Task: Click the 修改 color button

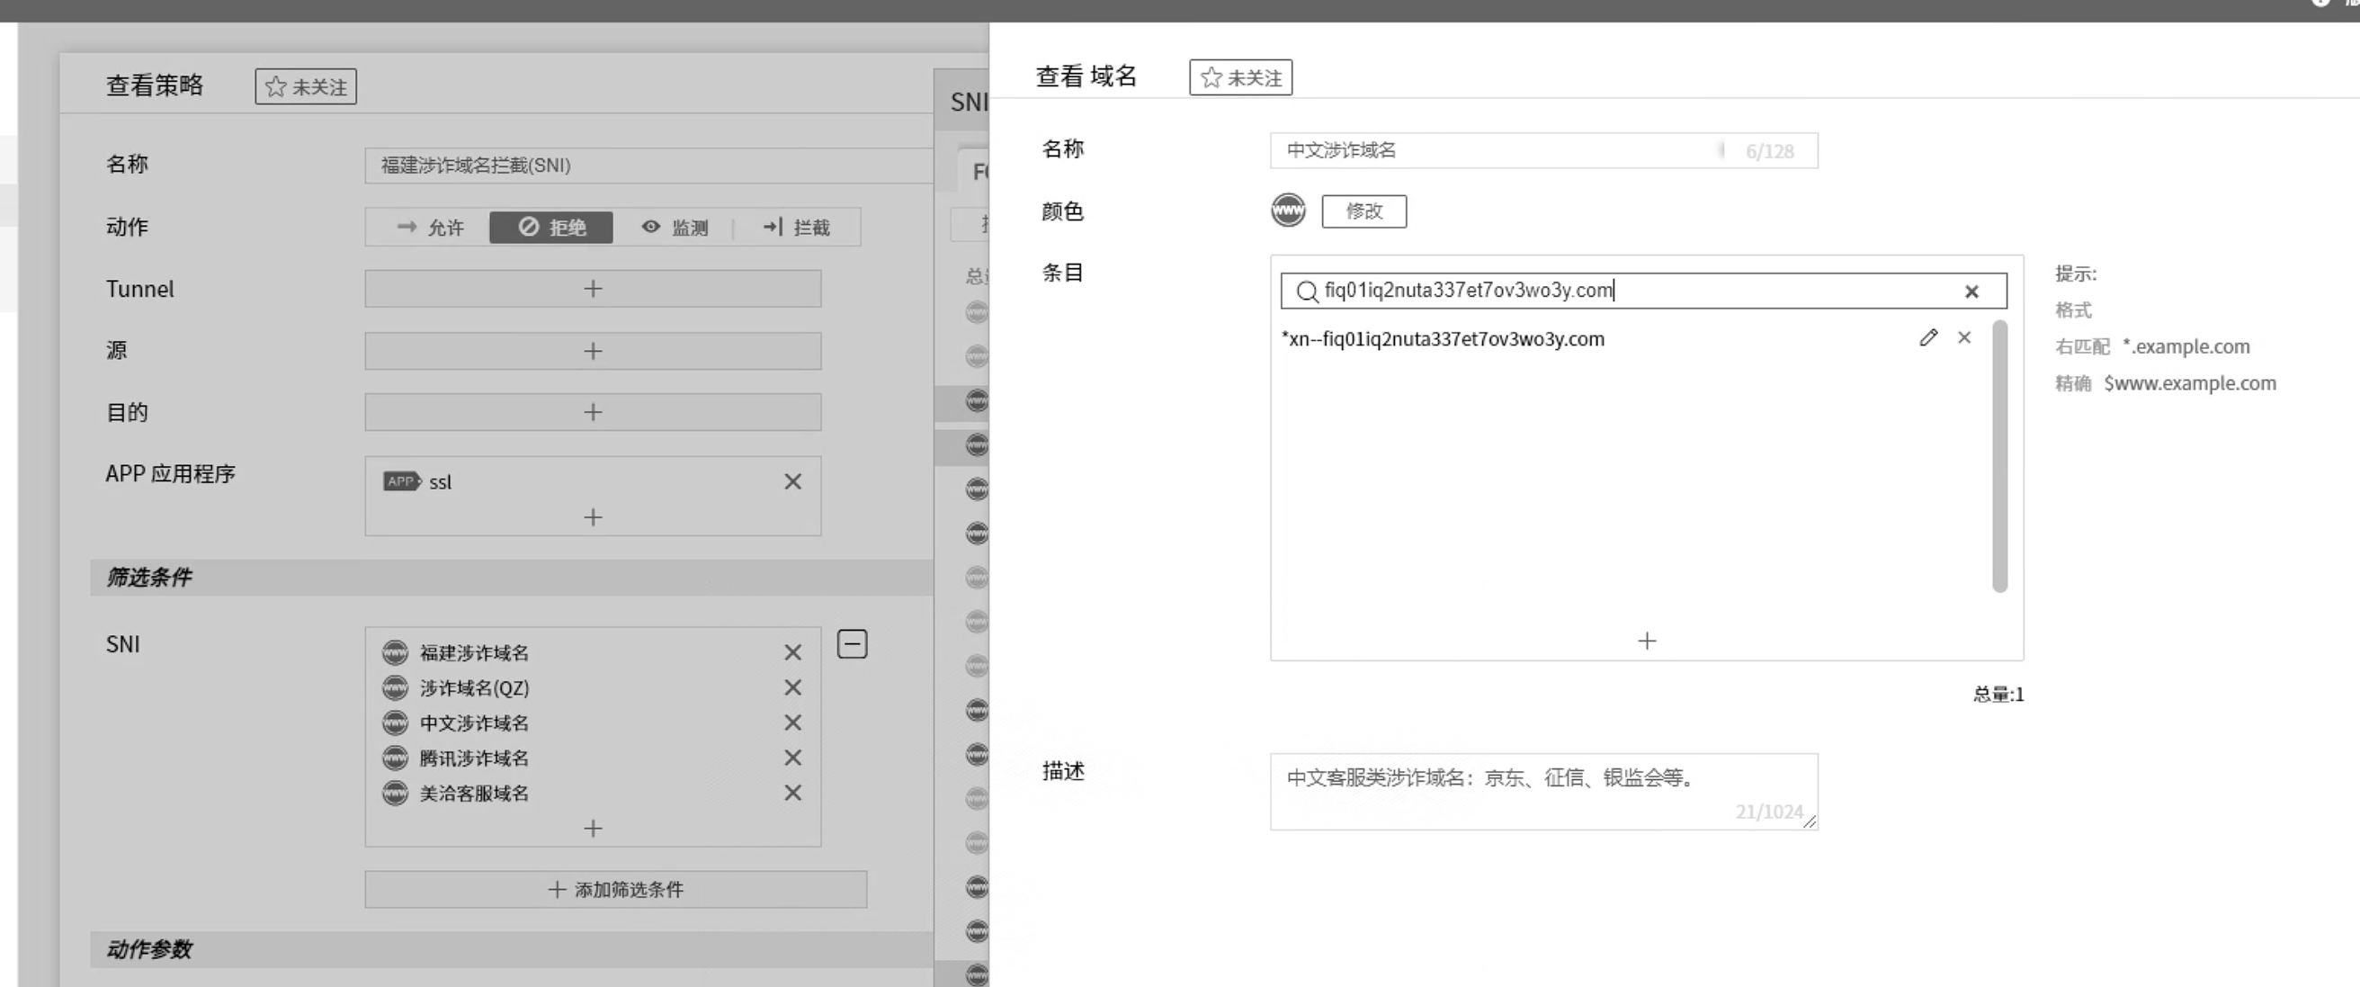Action: pyautogui.click(x=1363, y=211)
